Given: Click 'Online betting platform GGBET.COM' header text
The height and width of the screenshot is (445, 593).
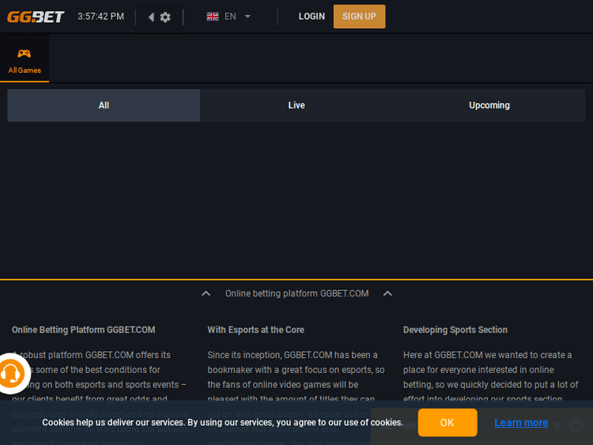Looking at the screenshot, I should (x=296, y=293).
